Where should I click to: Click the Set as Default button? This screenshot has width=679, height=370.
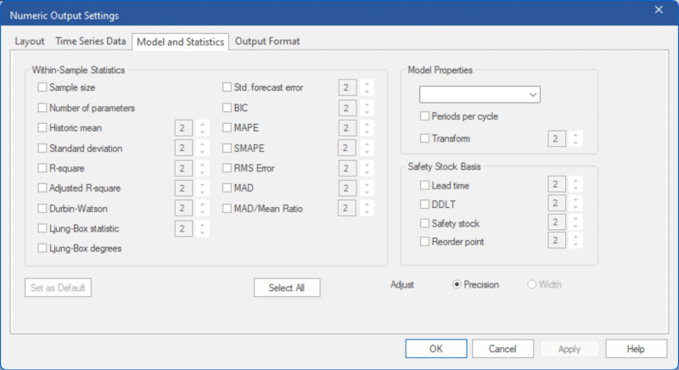pyautogui.click(x=58, y=288)
